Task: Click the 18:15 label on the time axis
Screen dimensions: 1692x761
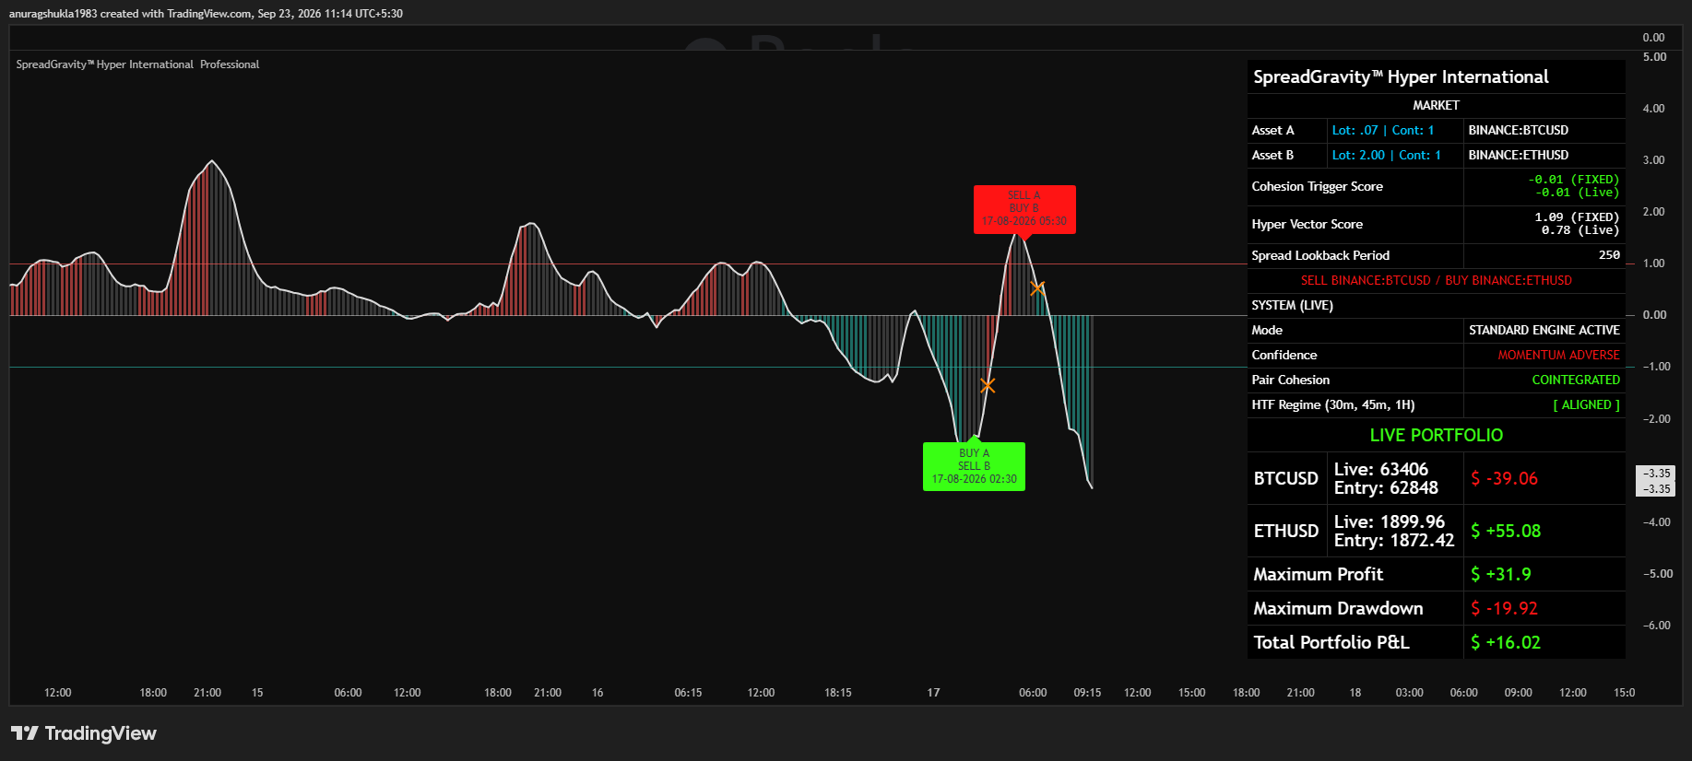Action: (x=837, y=693)
